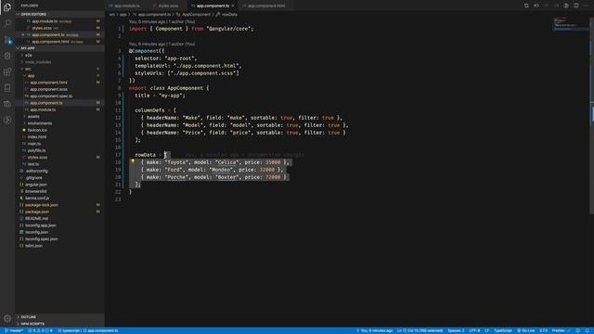Viewport: 594px width, 334px height.
Task: Click AppComponent in the breadcrumb path
Action: pos(196,15)
